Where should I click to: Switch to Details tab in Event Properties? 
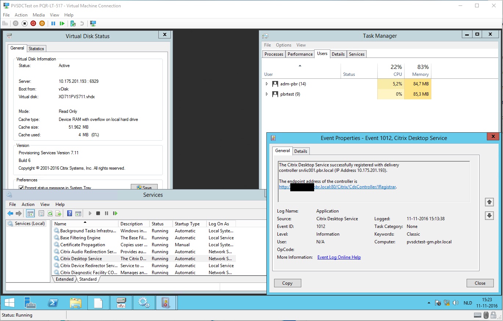pyautogui.click(x=301, y=151)
